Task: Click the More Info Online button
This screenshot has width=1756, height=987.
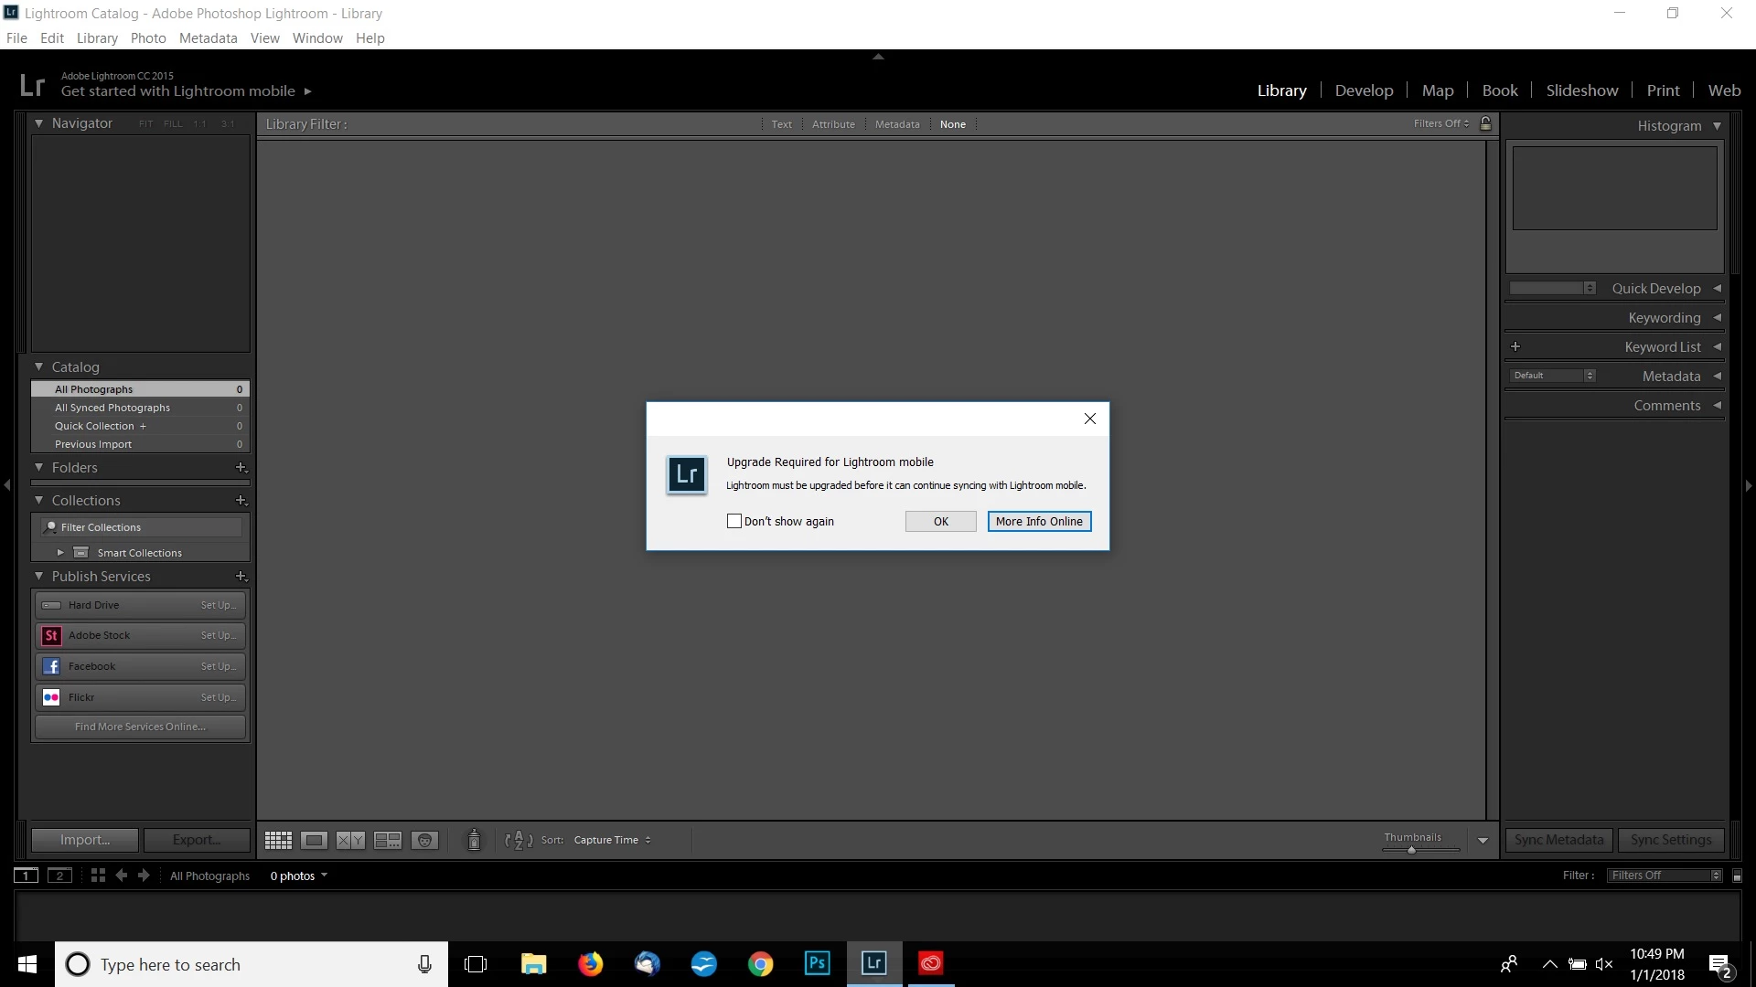Action: (1039, 521)
